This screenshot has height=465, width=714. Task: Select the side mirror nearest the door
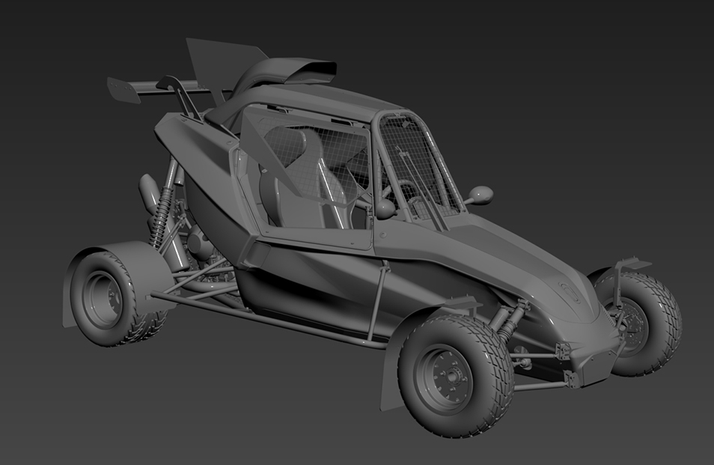click(x=385, y=208)
